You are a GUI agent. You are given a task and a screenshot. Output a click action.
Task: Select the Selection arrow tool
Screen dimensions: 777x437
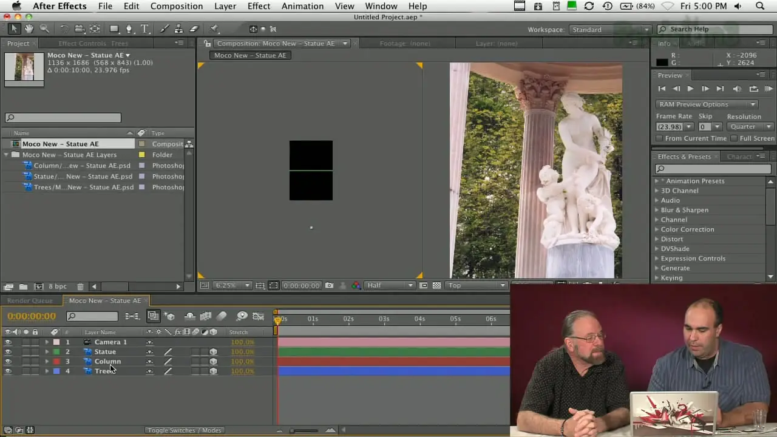(14, 29)
